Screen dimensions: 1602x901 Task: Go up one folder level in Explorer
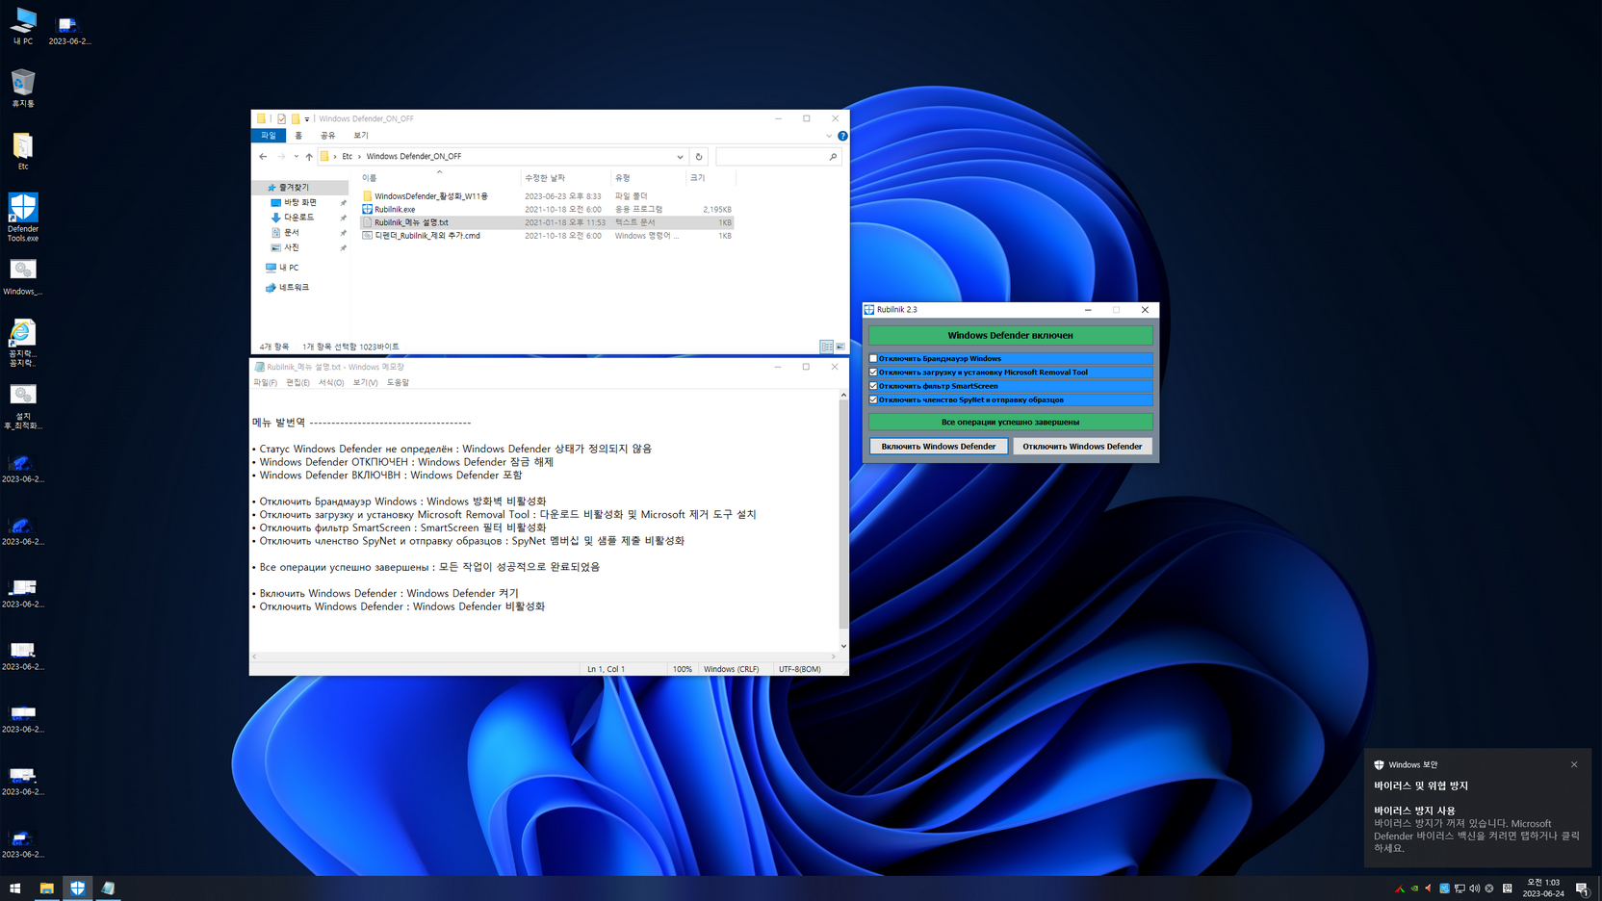point(309,157)
